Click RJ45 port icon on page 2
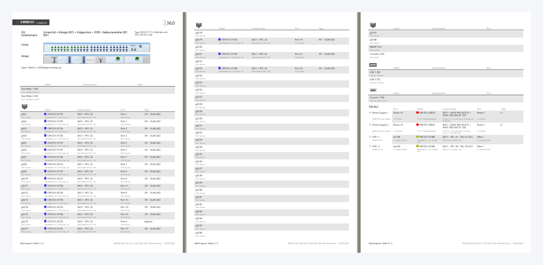 point(199,25)
